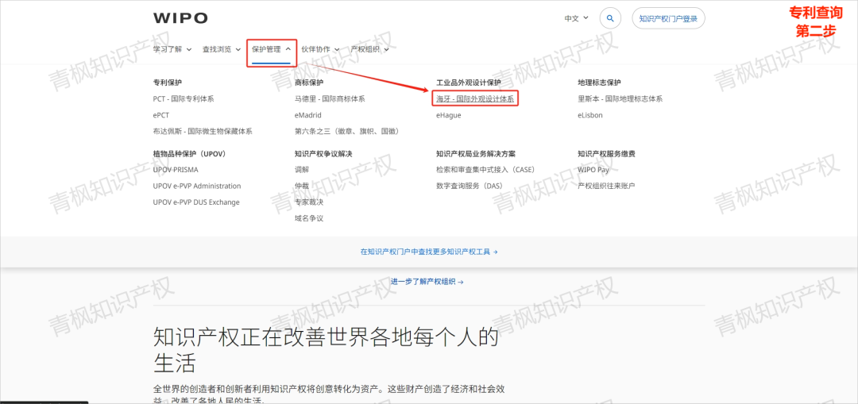
Task: Open the eLisbon link
Action: pos(589,115)
